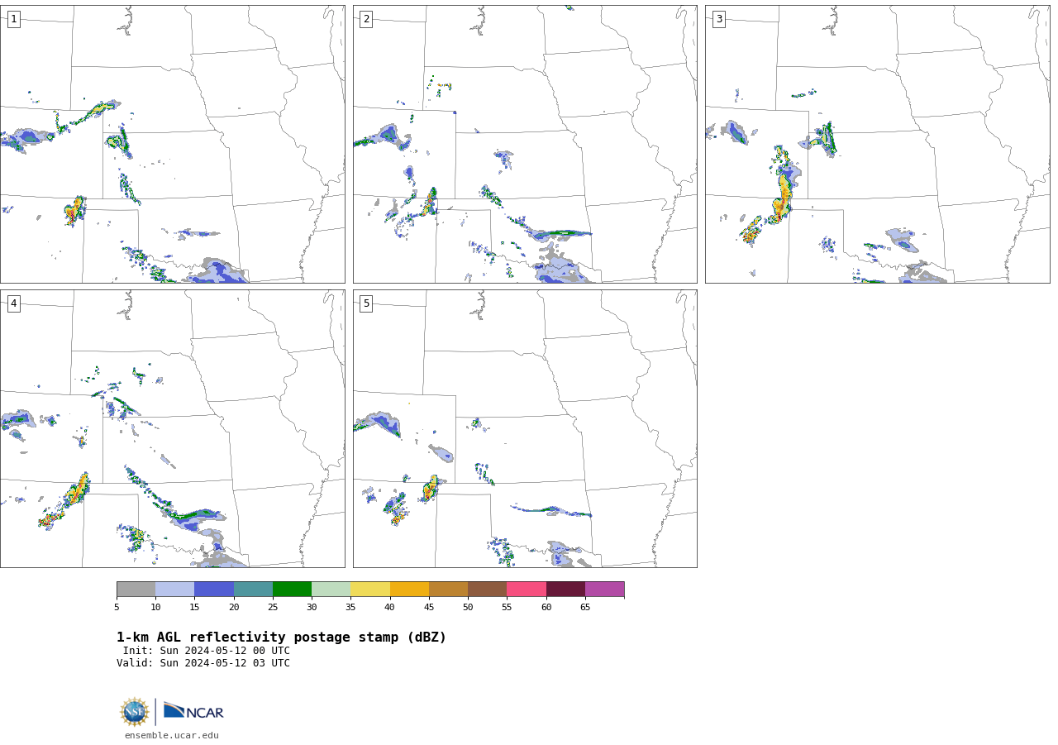This screenshot has height=745, width=1058.
Task: Open the ensemble.ucar.edu link
Action: (x=172, y=735)
